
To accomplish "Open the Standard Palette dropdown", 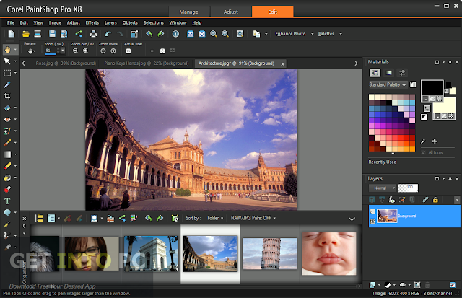I will 389,85.
